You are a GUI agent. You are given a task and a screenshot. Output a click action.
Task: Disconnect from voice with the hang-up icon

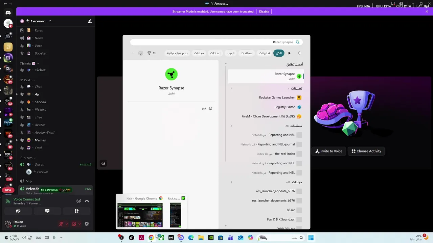87,201
